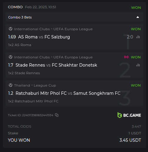Collapse the Combo 3 Bets section arrow
The height and width of the screenshot is (152, 148).
tap(138, 17)
